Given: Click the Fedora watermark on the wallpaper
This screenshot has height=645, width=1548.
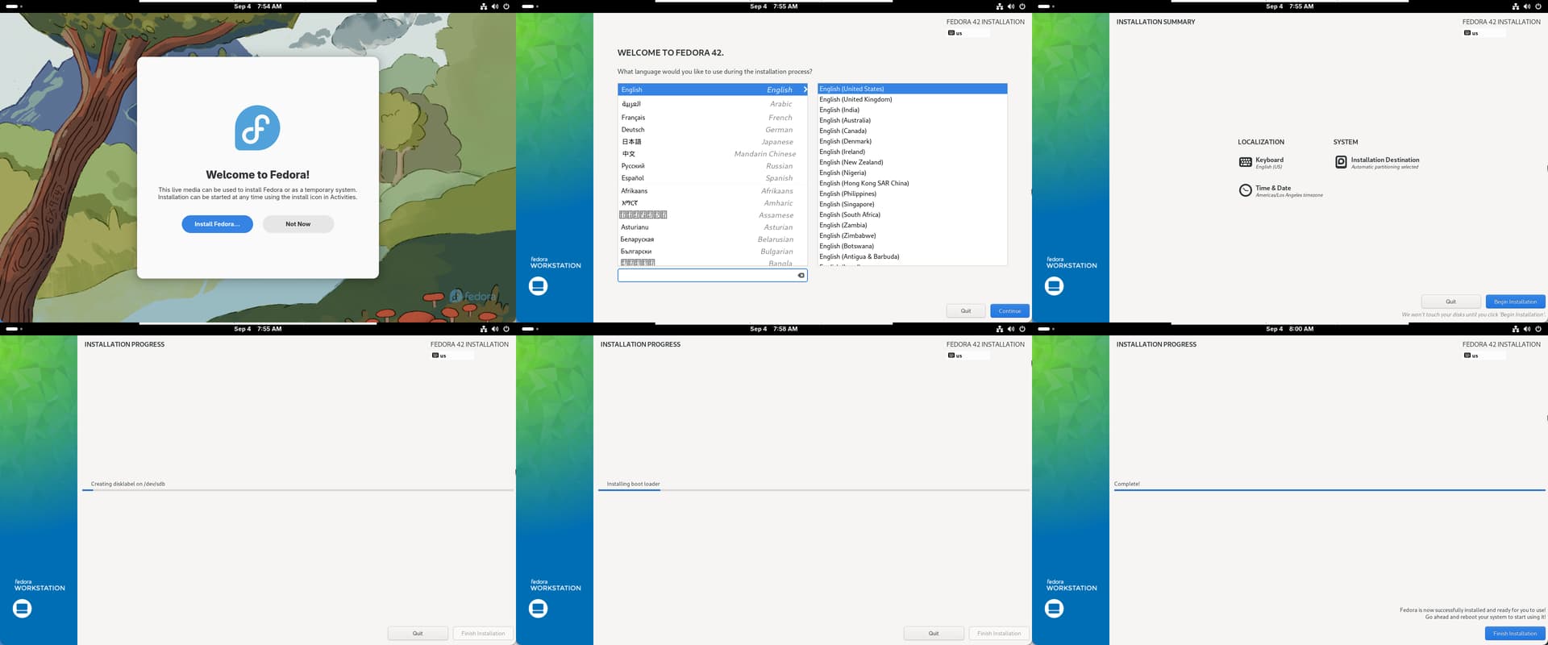Looking at the screenshot, I should click(472, 297).
